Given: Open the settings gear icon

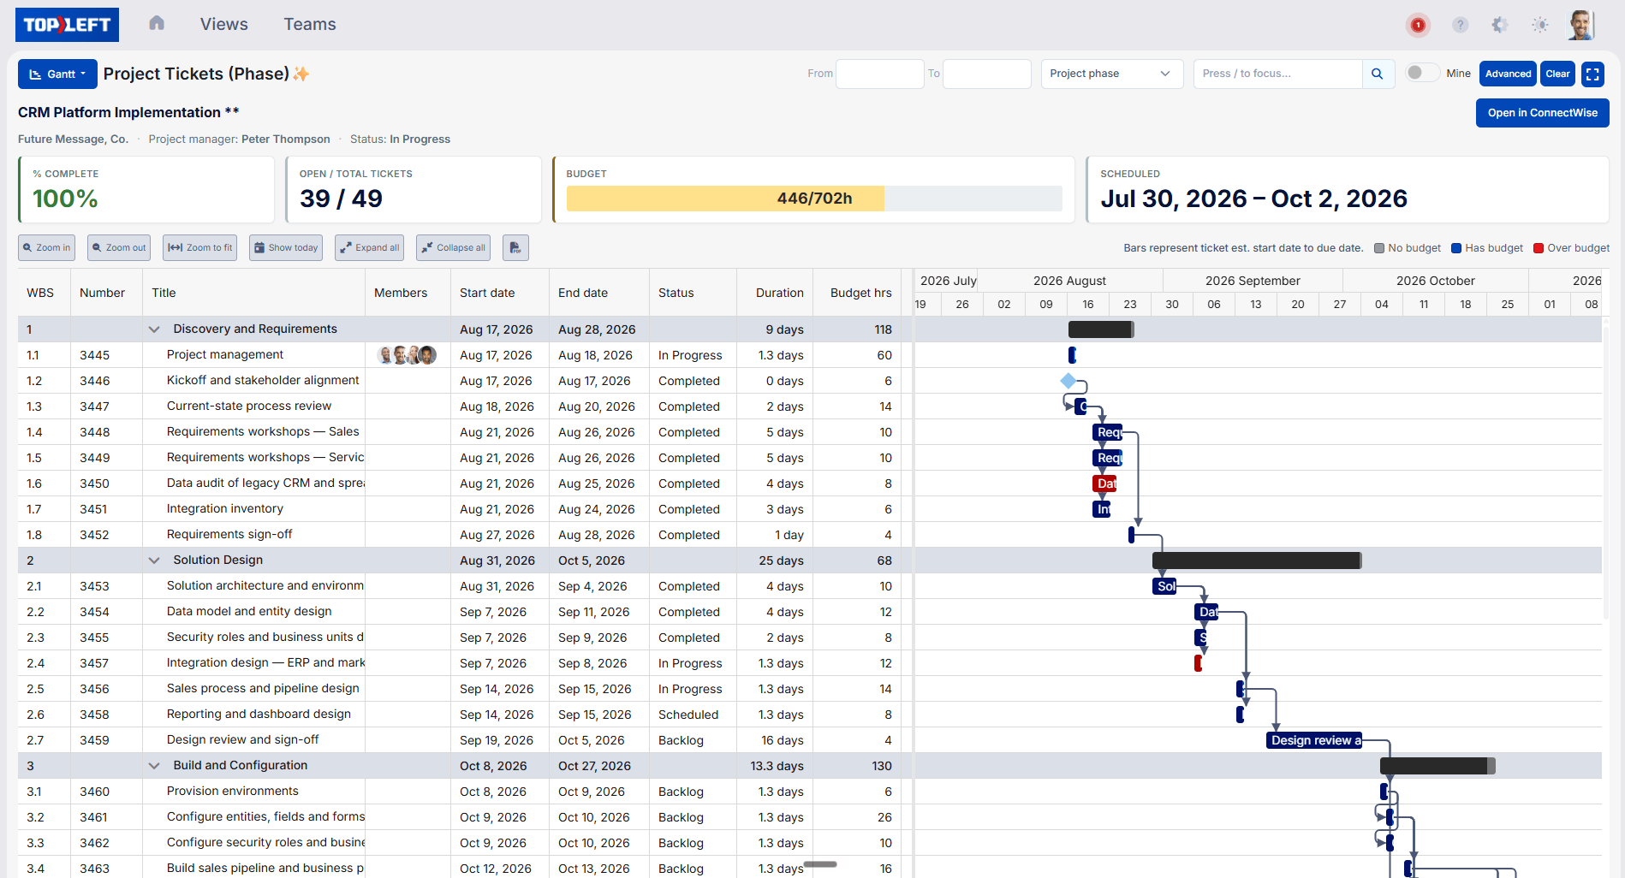Looking at the screenshot, I should tap(1500, 25).
